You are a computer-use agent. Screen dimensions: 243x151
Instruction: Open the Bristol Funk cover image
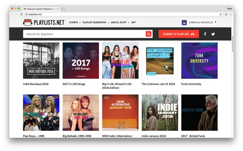pyautogui.click(x=200, y=113)
